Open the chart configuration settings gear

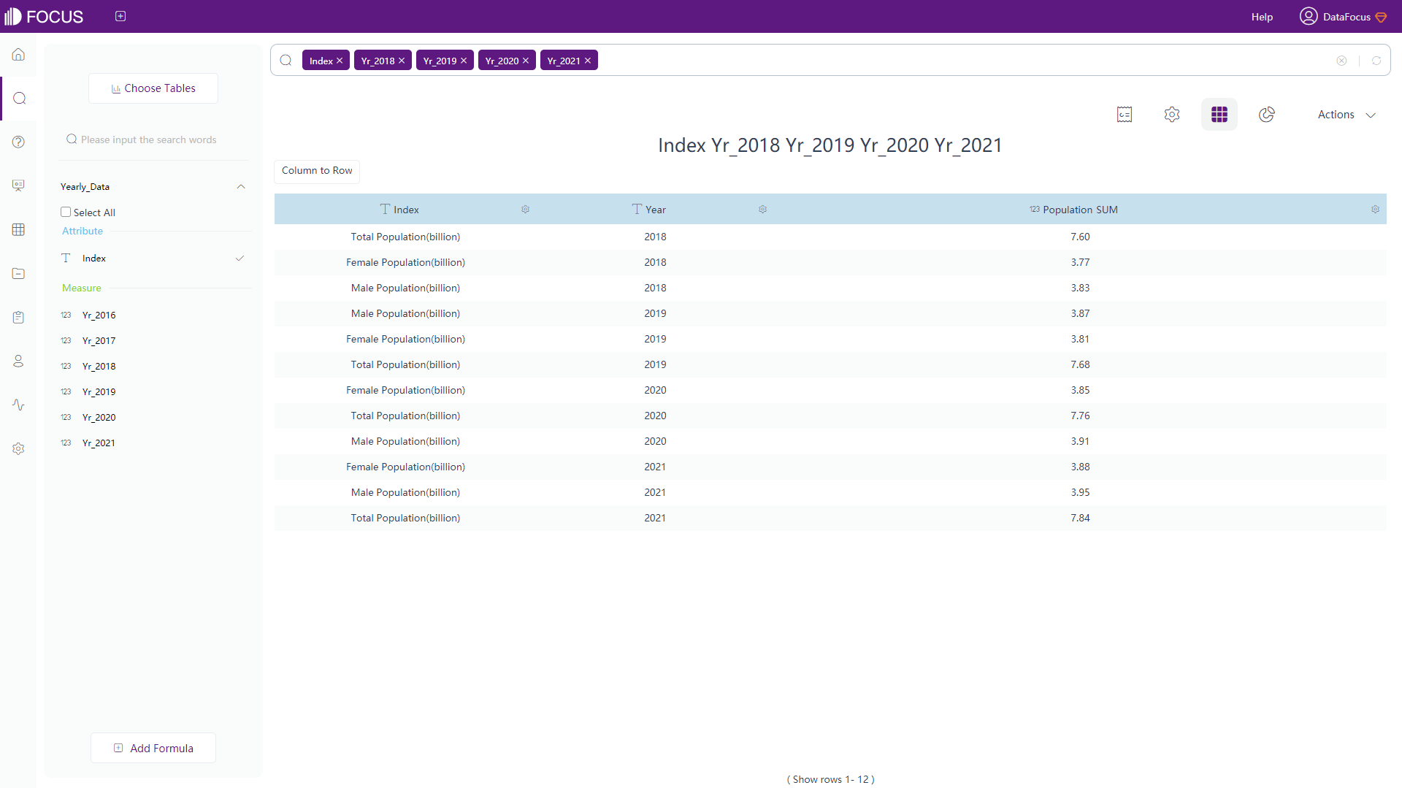(x=1172, y=115)
